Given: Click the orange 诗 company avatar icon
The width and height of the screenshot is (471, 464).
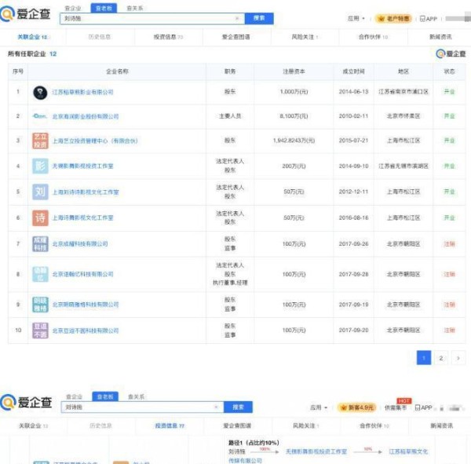Looking at the screenshot, I should tap(40, 217).
